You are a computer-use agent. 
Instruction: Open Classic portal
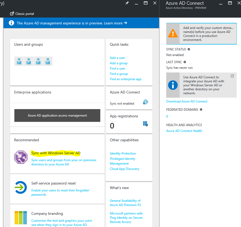point(24,14)
